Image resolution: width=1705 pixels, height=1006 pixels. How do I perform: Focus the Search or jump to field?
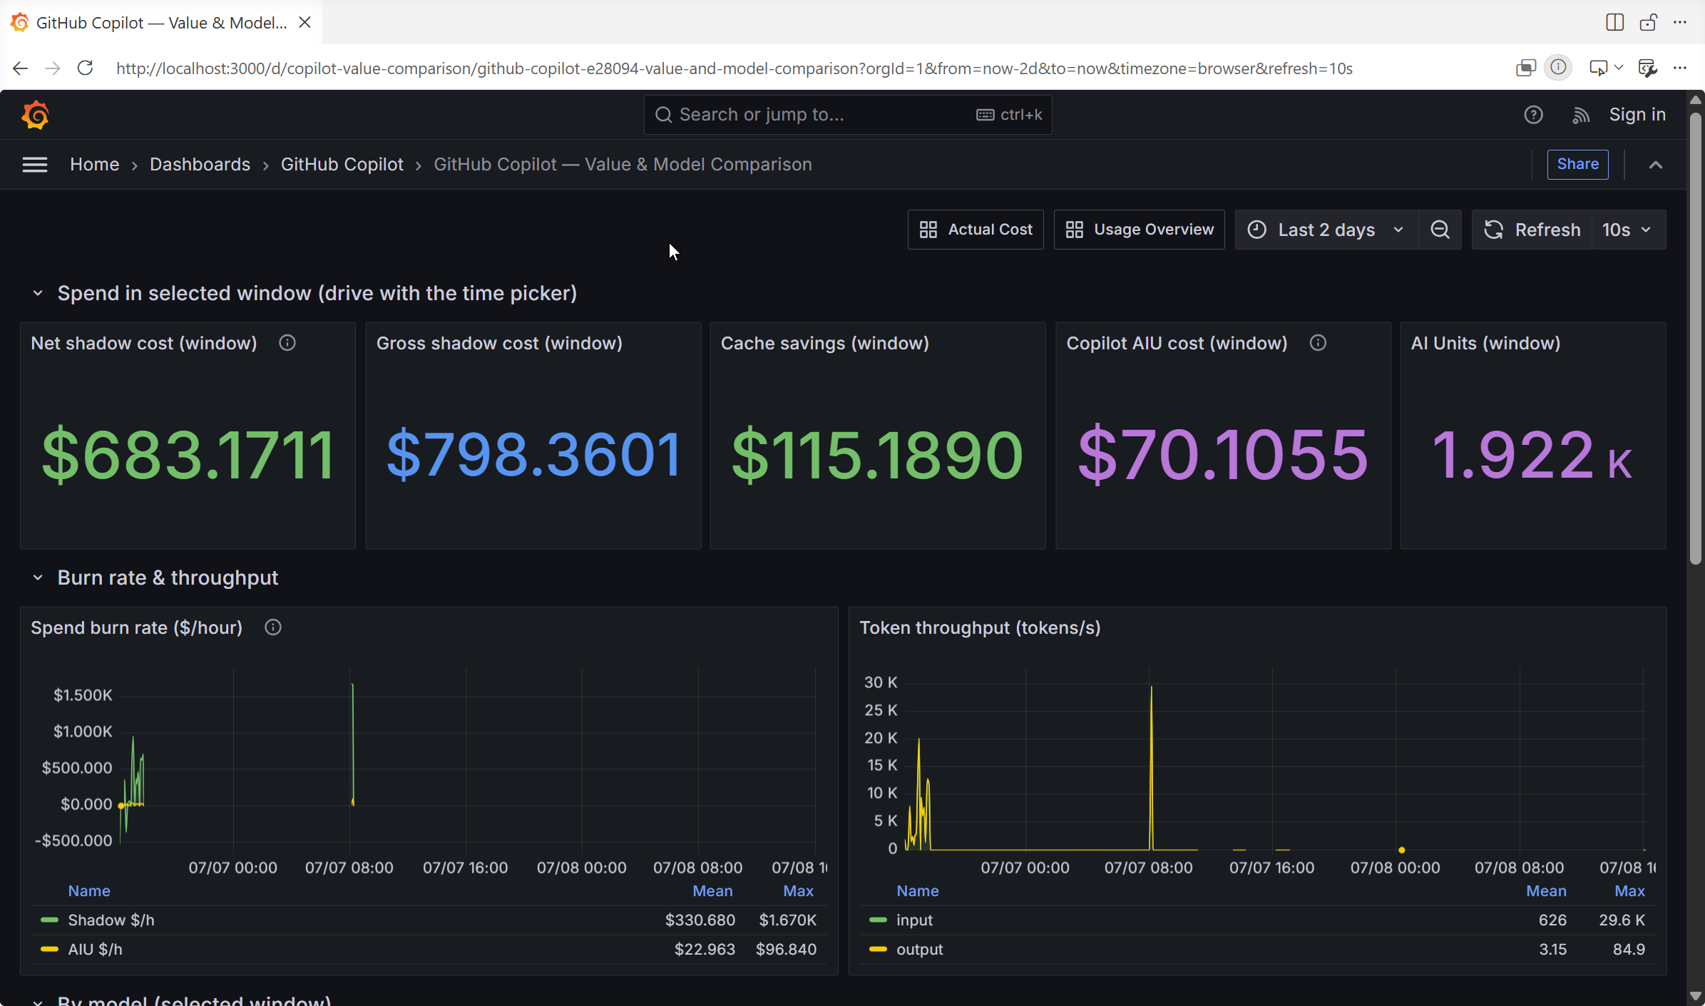tap(847, 115)
